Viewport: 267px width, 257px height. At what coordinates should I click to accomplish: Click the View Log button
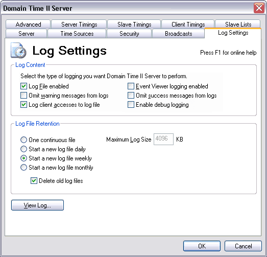click(x=37, y=205)
